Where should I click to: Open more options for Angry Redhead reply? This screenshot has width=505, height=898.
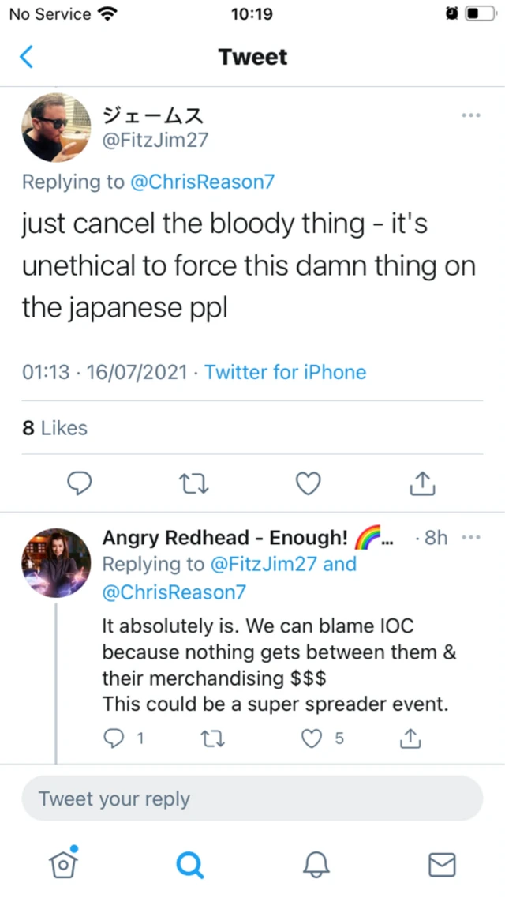tap(471, 538)
